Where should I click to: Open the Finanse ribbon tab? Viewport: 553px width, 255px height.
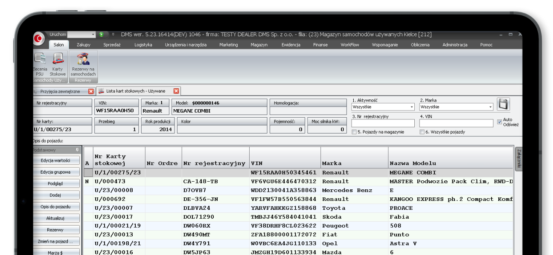[320, 45]
